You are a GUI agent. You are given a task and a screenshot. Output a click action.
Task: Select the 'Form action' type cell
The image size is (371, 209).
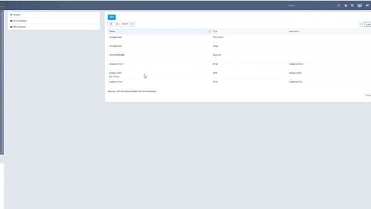pos(218,37)
